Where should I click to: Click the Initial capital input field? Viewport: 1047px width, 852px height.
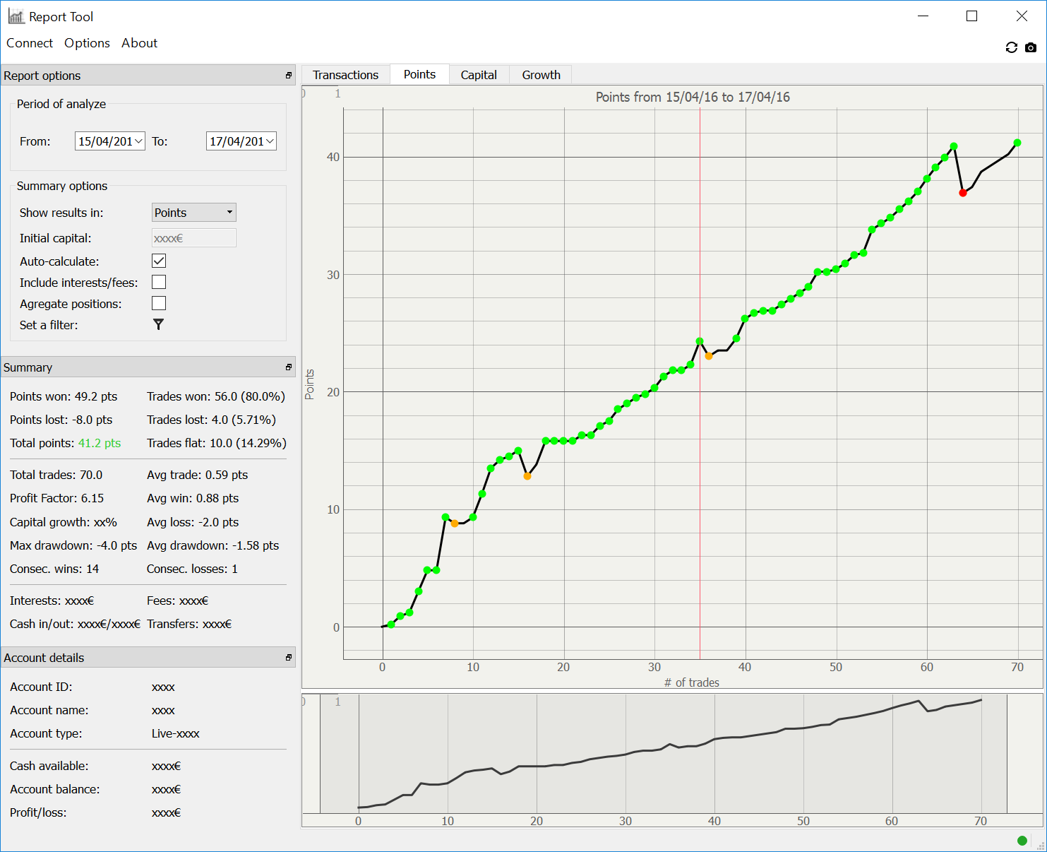[194, 239]
